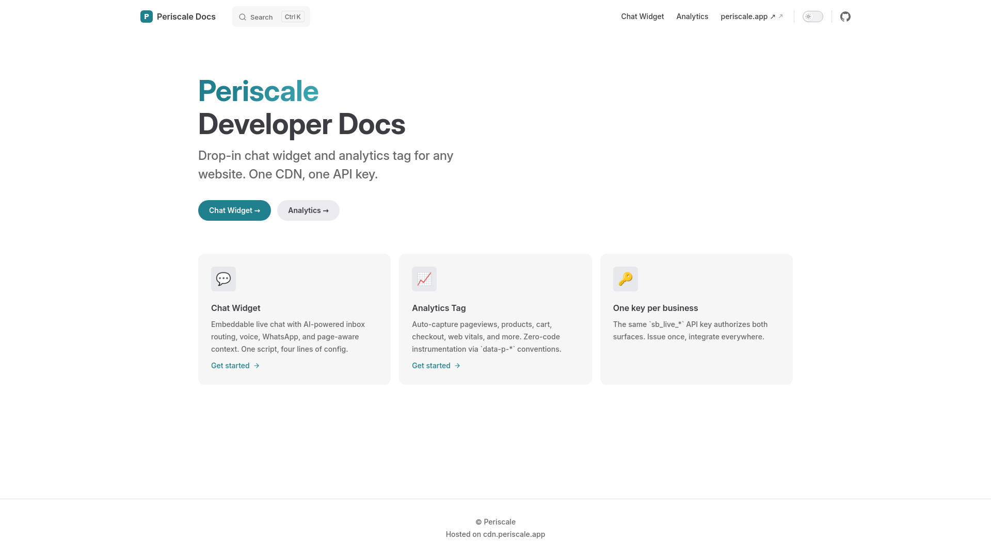Click the Auto-capture pageviews description
This screenshot has height=557, width=991.
click(x=487, y=337)
